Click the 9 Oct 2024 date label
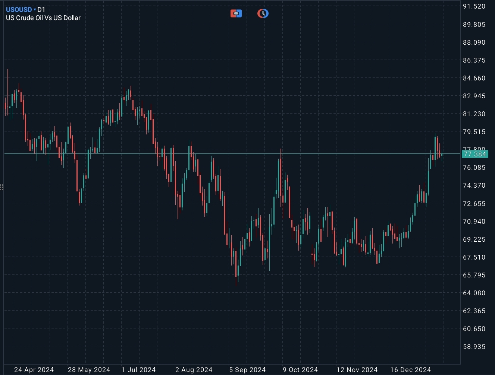 [x=300, y=370]
